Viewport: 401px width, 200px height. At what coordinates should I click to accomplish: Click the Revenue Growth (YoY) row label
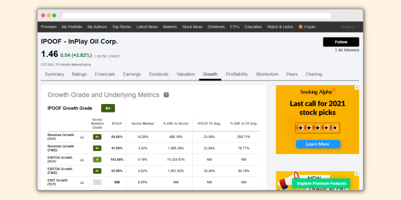[61, 136]
